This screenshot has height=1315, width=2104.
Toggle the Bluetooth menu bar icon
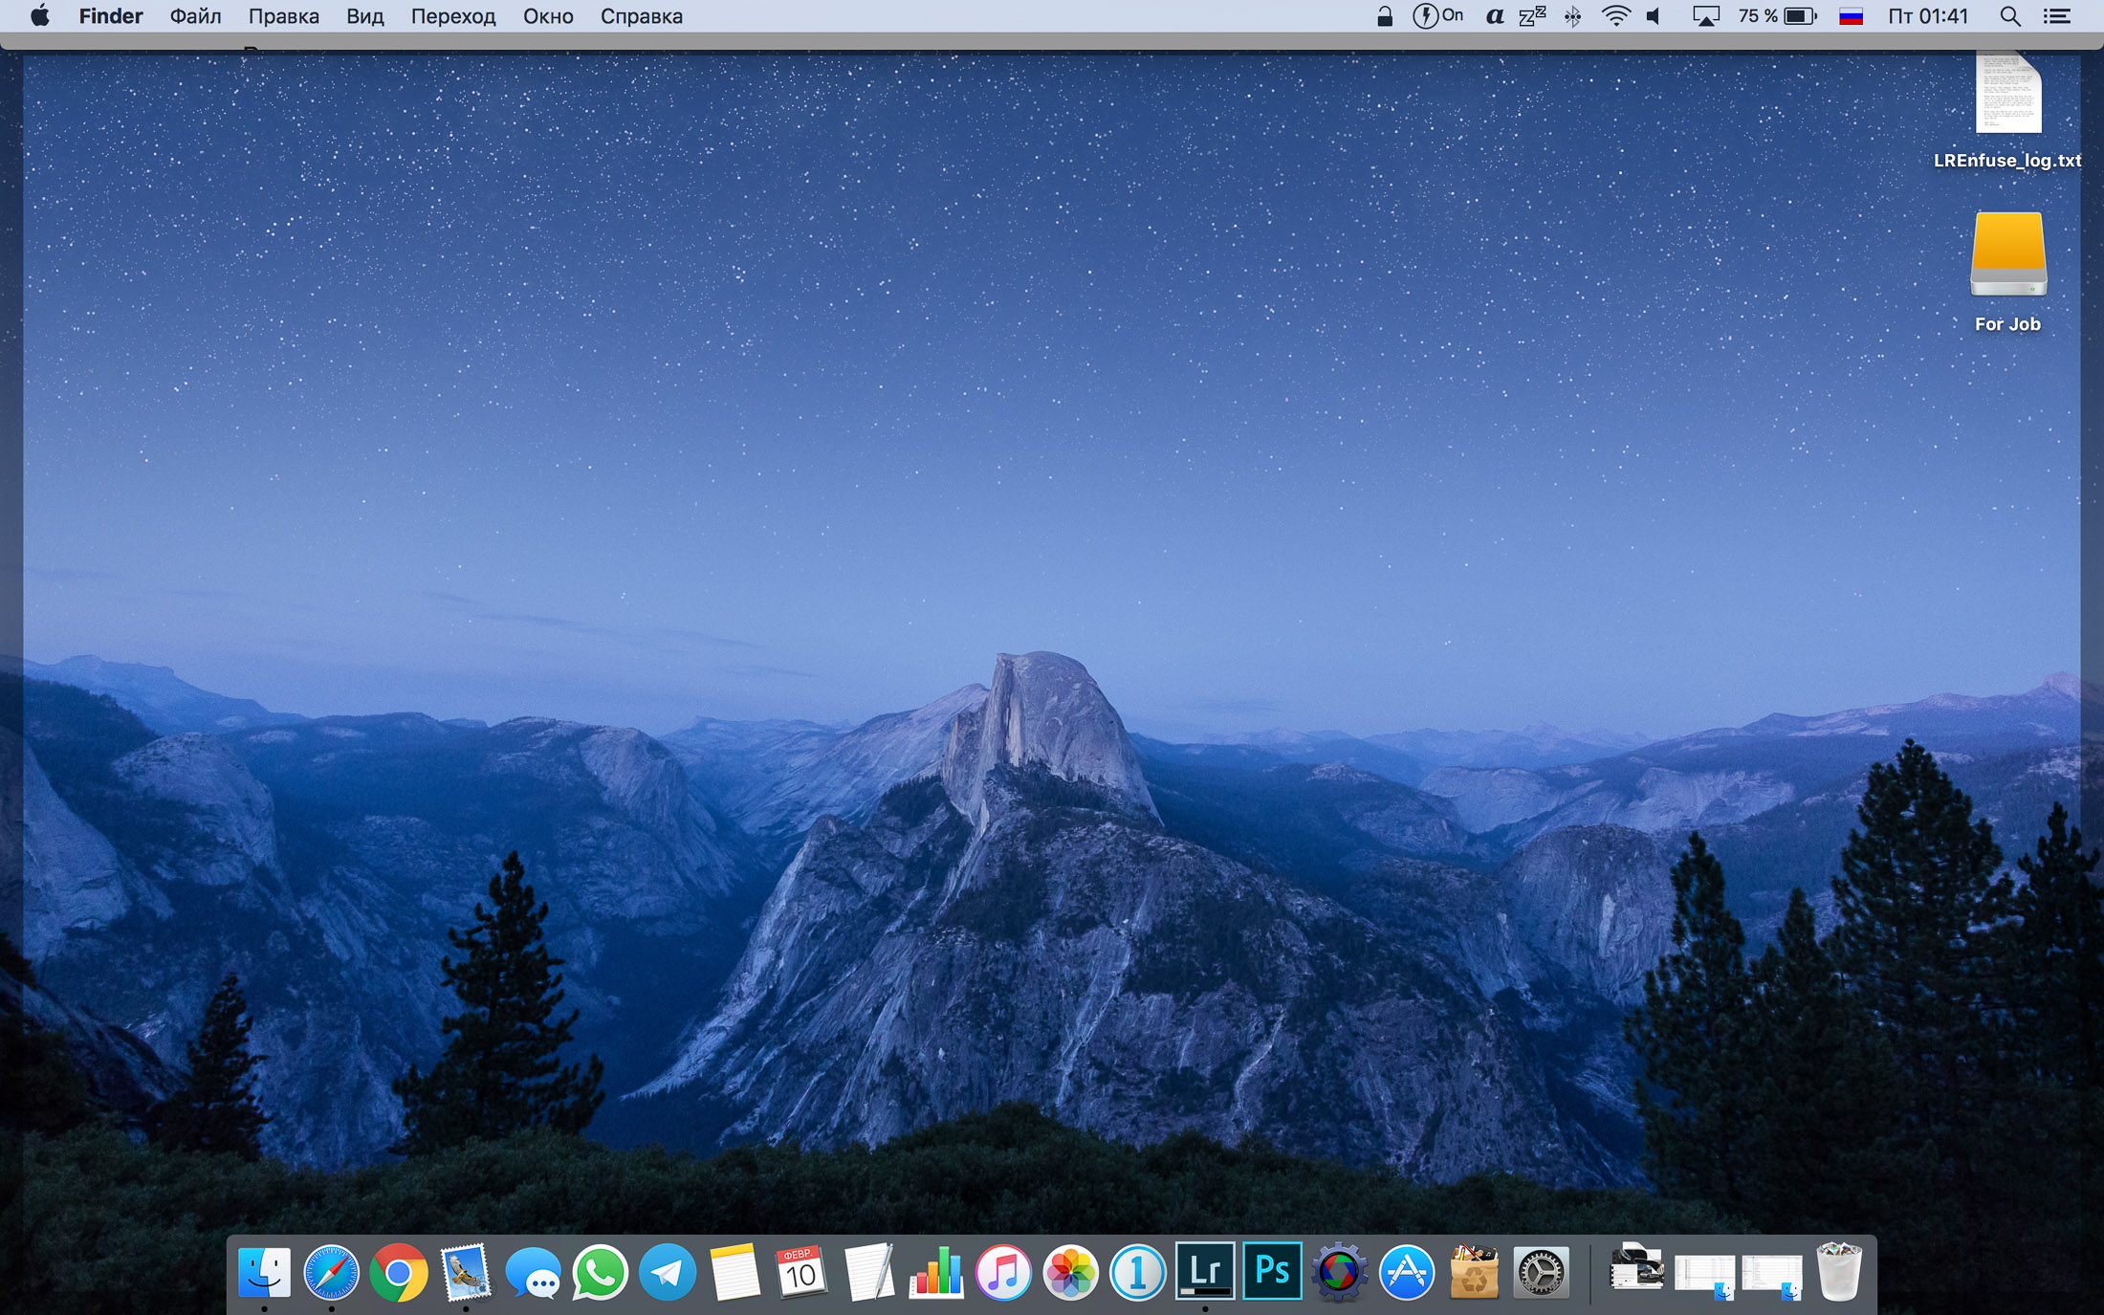pyautogui.click(x=1572, y=16)
